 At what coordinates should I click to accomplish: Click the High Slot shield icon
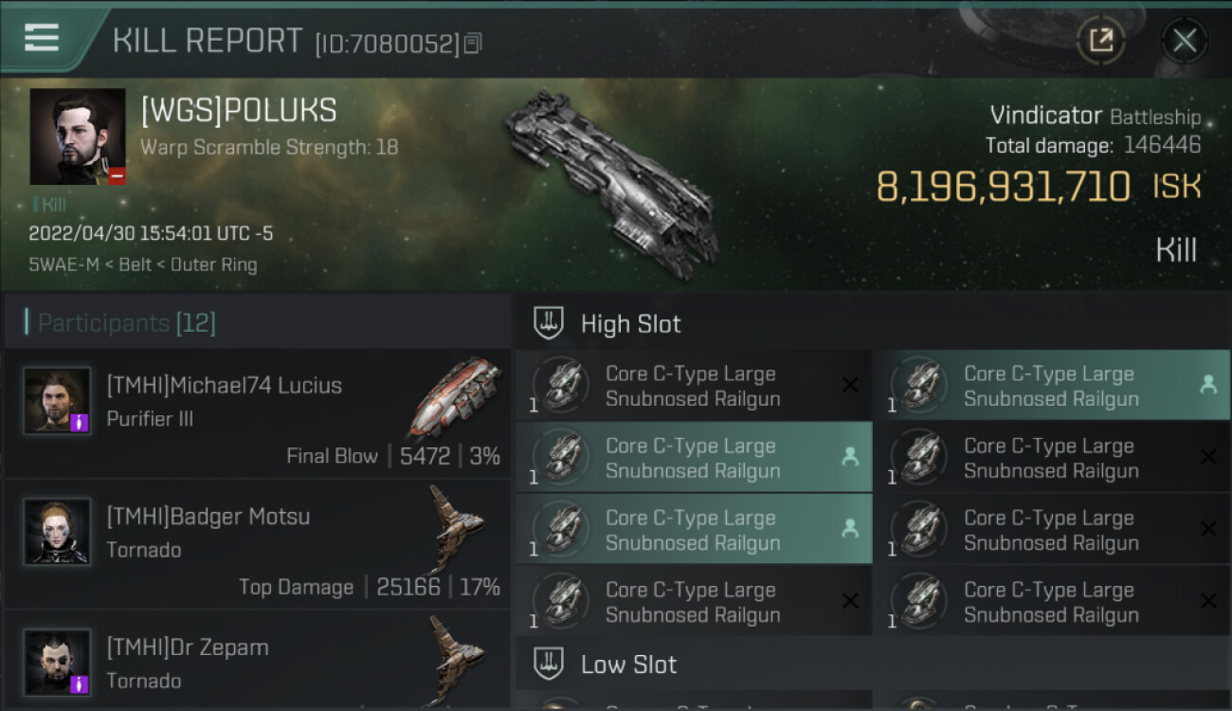click(x=549, y=323)
